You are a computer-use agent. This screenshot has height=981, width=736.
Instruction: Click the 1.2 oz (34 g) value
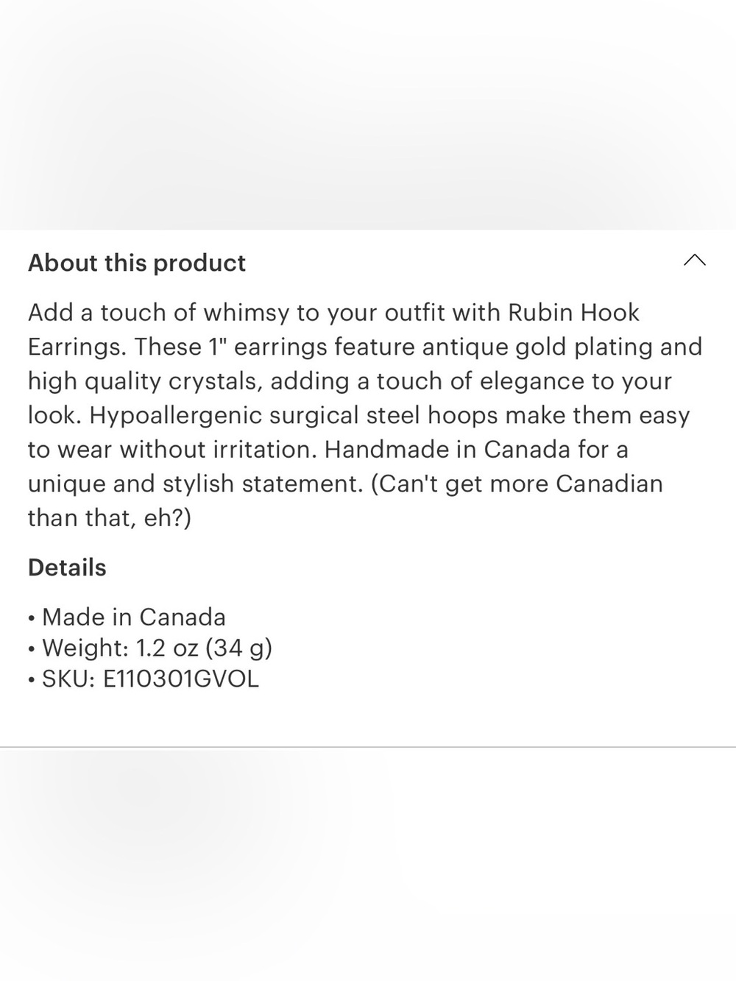204,648
